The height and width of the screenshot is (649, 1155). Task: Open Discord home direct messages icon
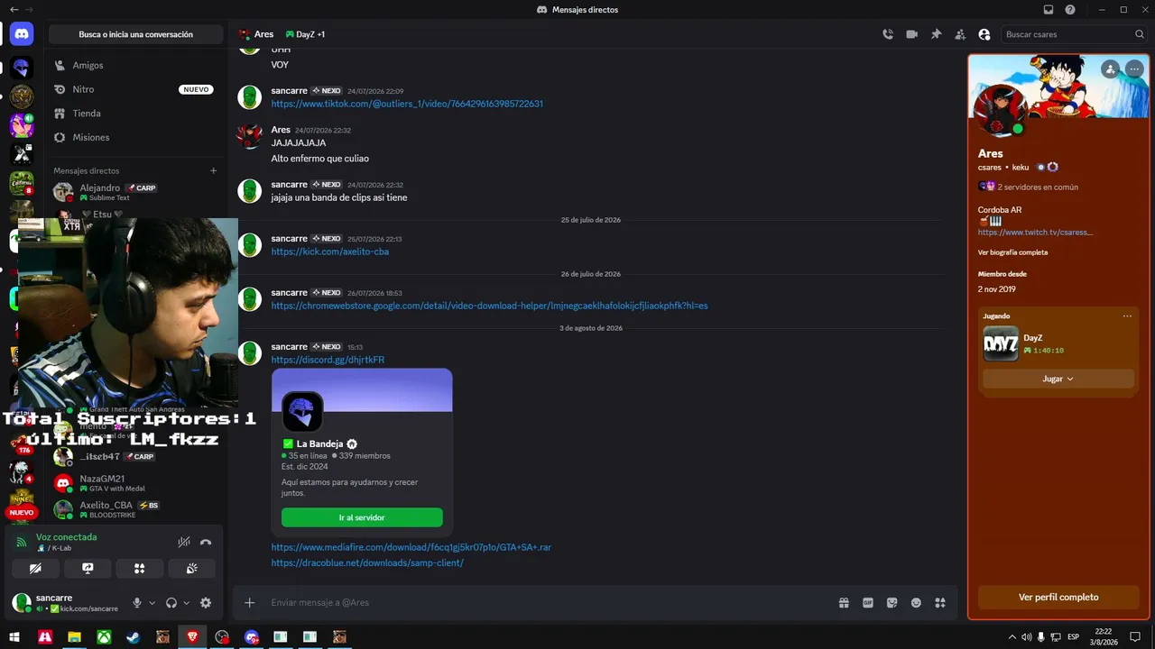tap(22, 34)
